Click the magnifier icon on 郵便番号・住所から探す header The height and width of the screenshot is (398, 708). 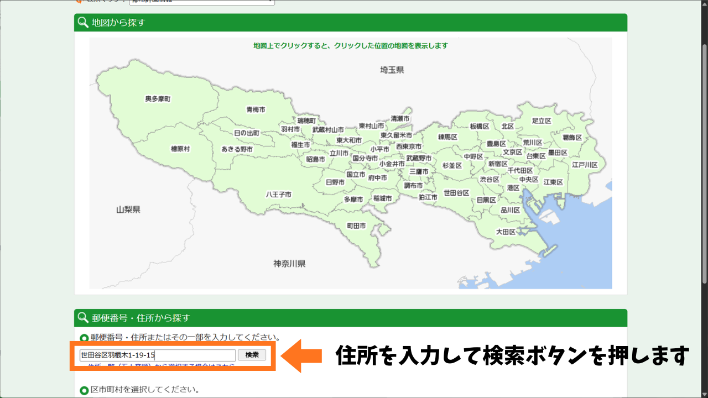[83, 318]
